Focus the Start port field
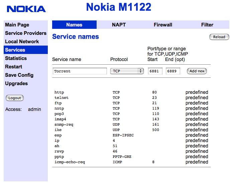 tap(155, 71)
